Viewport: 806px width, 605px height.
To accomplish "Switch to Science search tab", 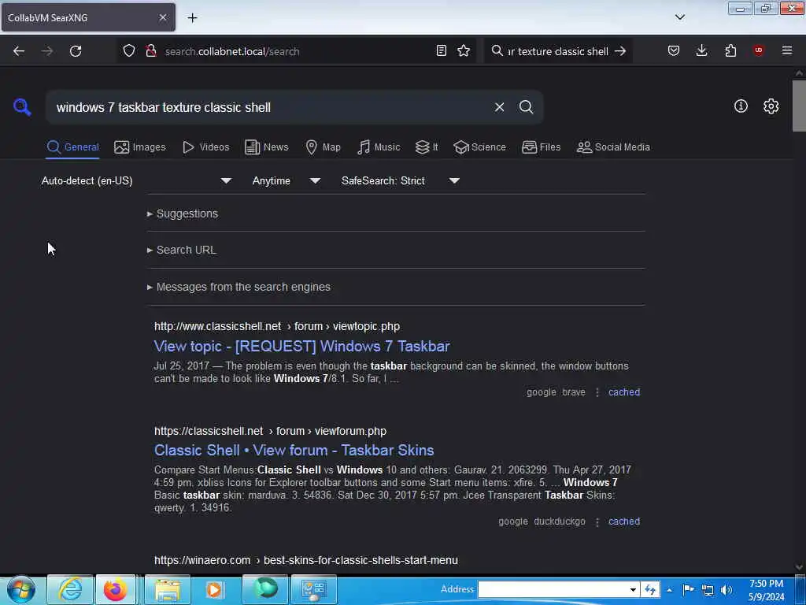I will [x=479, y=147].
